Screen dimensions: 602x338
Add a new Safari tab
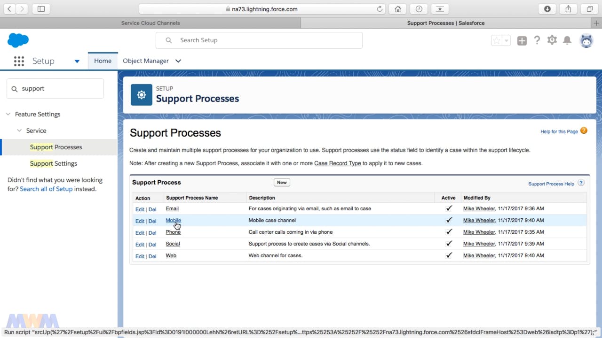tap(597, 23)
